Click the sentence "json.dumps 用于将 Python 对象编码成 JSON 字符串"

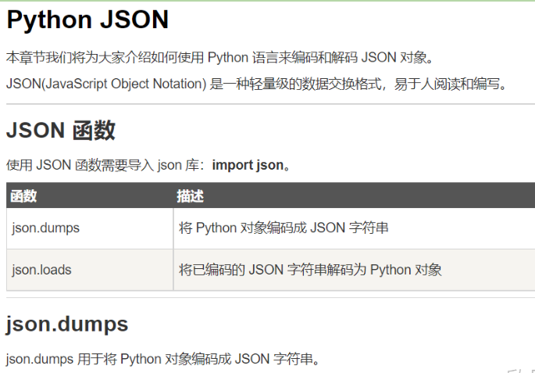click(159, 359)
